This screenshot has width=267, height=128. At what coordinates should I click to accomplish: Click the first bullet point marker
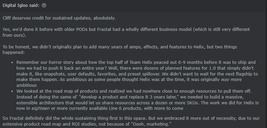(x=12, y=62)
